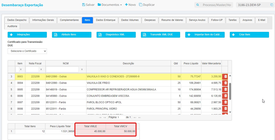The image size is (275, 140).
Task: Click the Criar Item button
Action: point(249,35)
